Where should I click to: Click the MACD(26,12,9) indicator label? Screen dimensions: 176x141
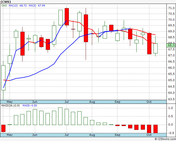click(x=11, y=106)
